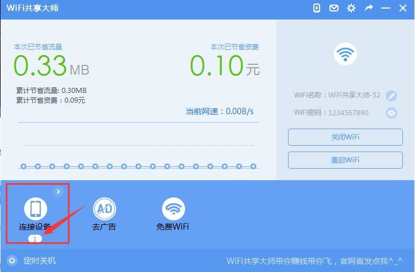Click the 去广告 AD icon
Image resolution: width=415 pixels, height=272 pixels.
coord(105,208)
